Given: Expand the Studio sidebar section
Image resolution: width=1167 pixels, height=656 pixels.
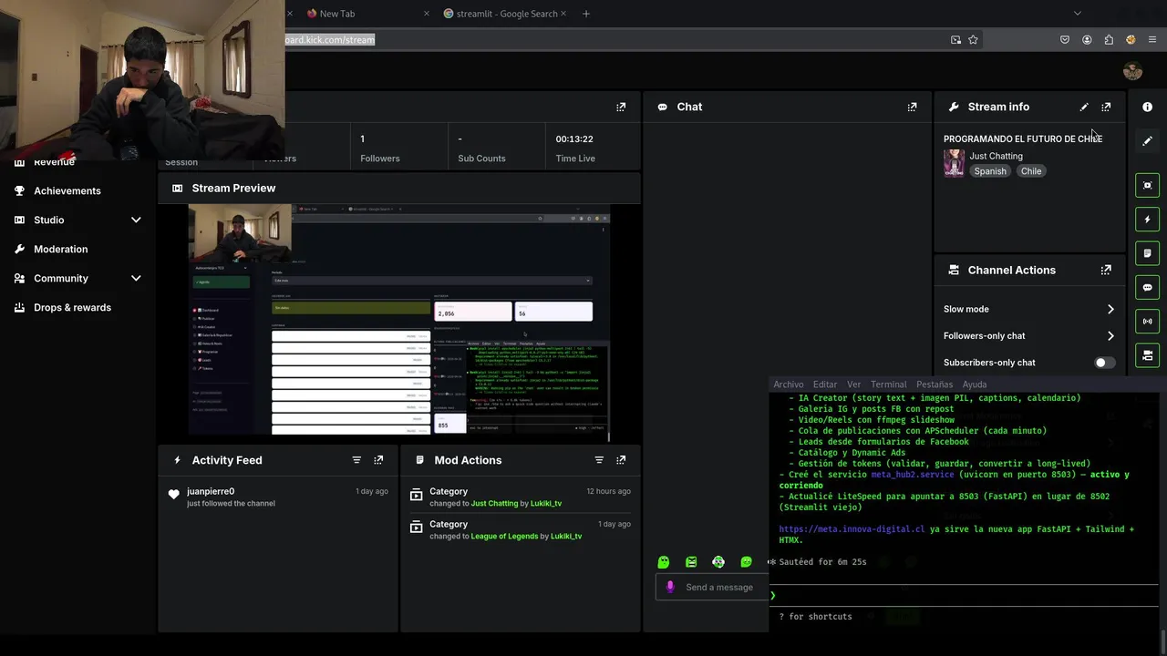Looking at the screenshot, I should (136, 220).
